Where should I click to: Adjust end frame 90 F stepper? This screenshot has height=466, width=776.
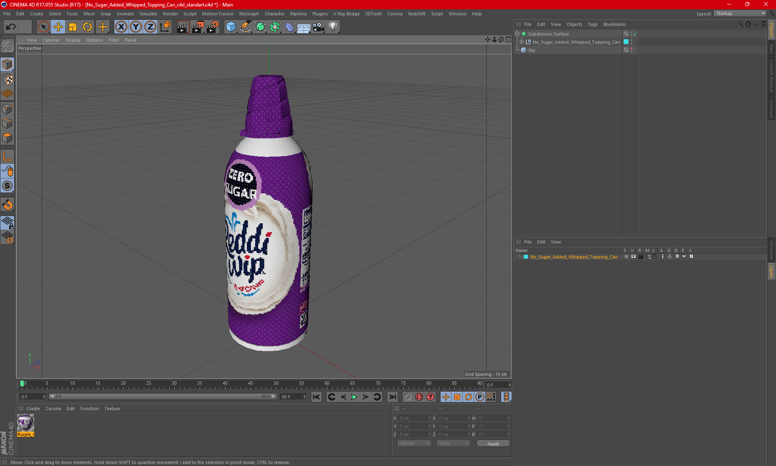(304, 397)
